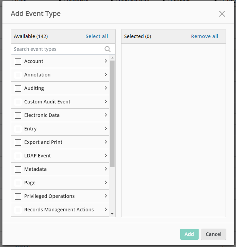
Task: Click the Remove all link
Action: [205, 36]
